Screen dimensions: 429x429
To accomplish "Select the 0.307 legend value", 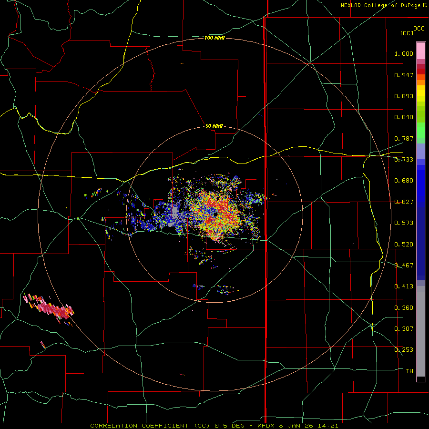I will (x=404, y=329).
